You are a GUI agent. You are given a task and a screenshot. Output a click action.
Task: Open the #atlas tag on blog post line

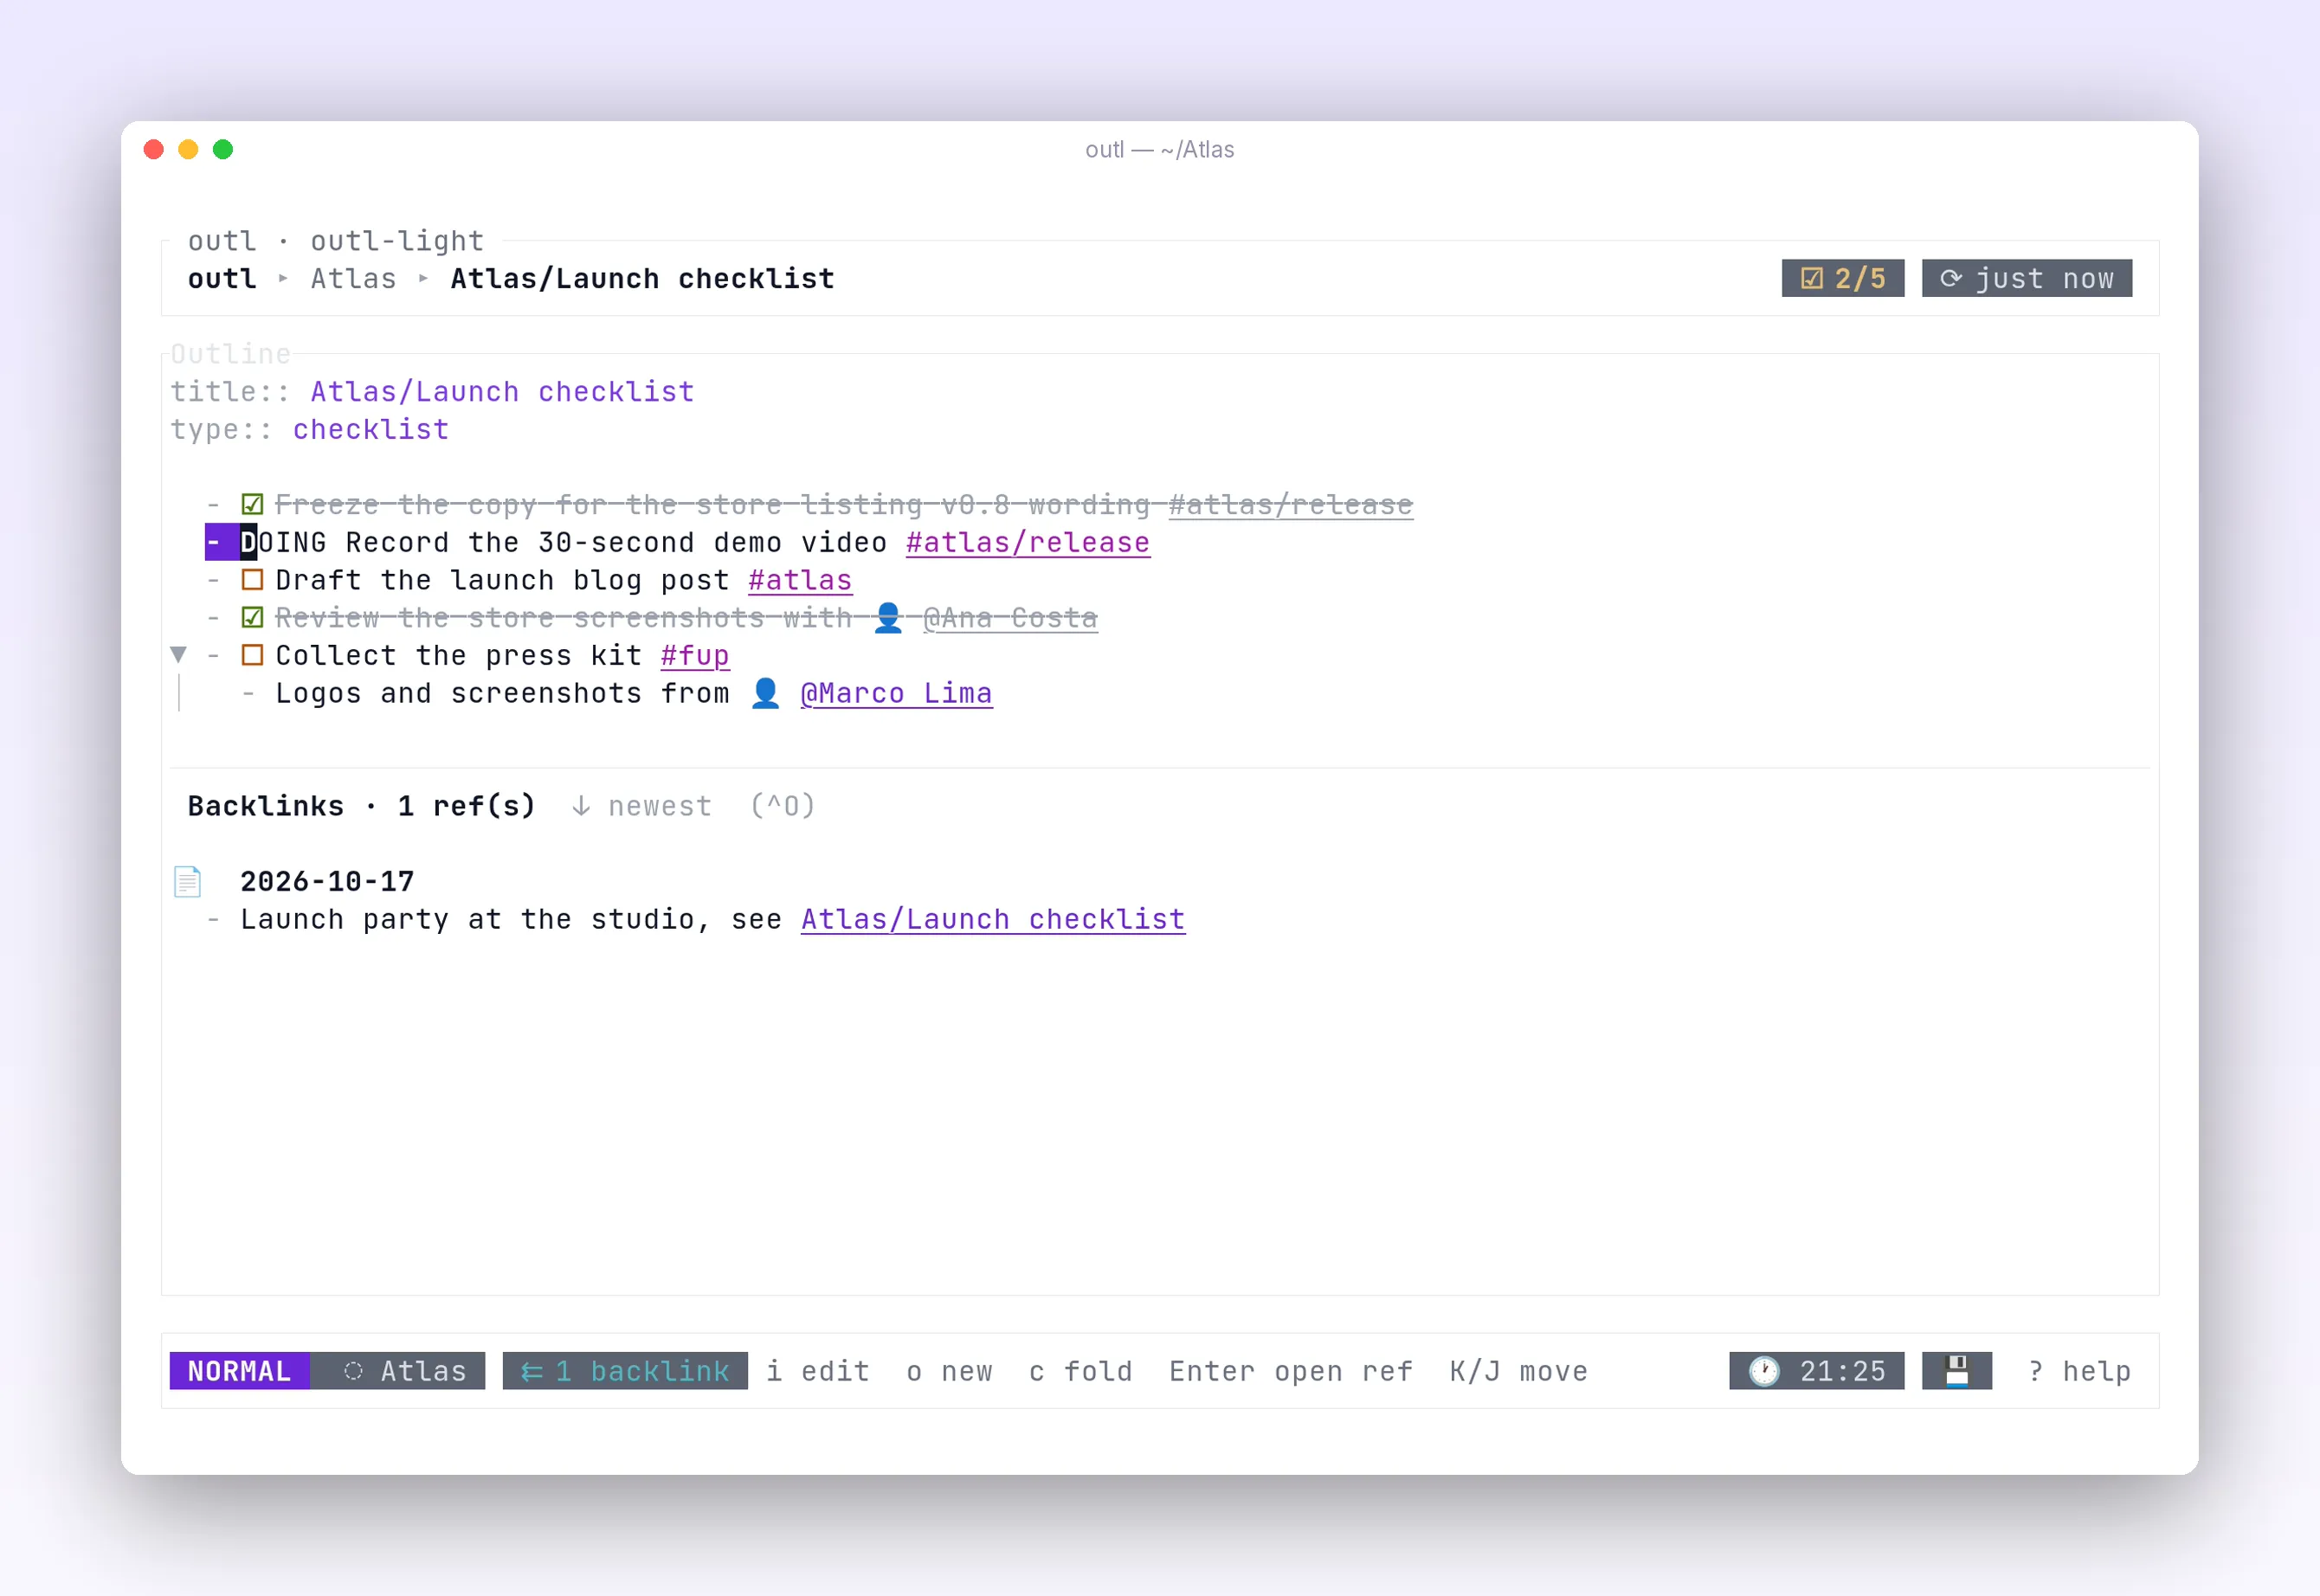point(800,580)
